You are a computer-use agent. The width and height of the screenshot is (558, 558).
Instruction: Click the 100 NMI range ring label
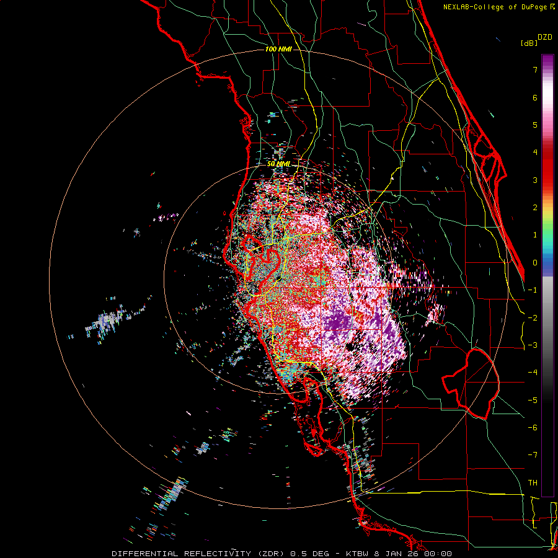(x=278, y=49)
